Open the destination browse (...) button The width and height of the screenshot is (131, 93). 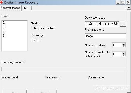click(123, 24)
